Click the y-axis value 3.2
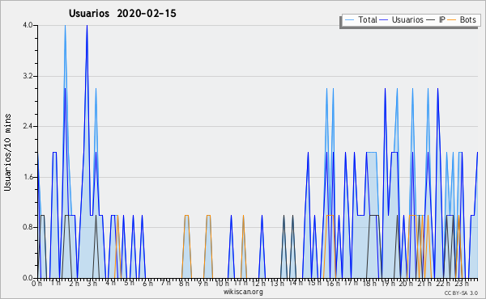 click(x=28, y=76)
